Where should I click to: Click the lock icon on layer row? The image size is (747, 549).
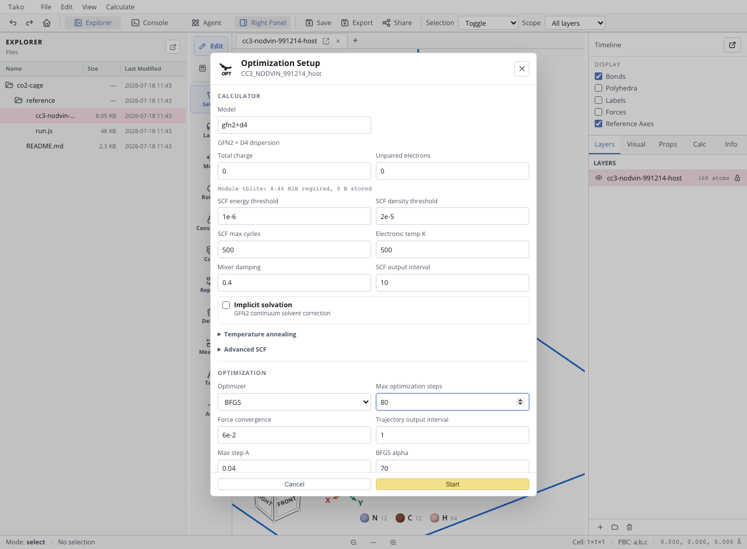737,178
